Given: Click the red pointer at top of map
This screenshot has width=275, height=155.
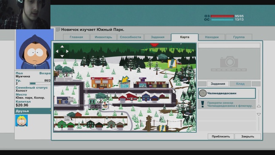Looking at the screenshot, I should pos(154,45).
